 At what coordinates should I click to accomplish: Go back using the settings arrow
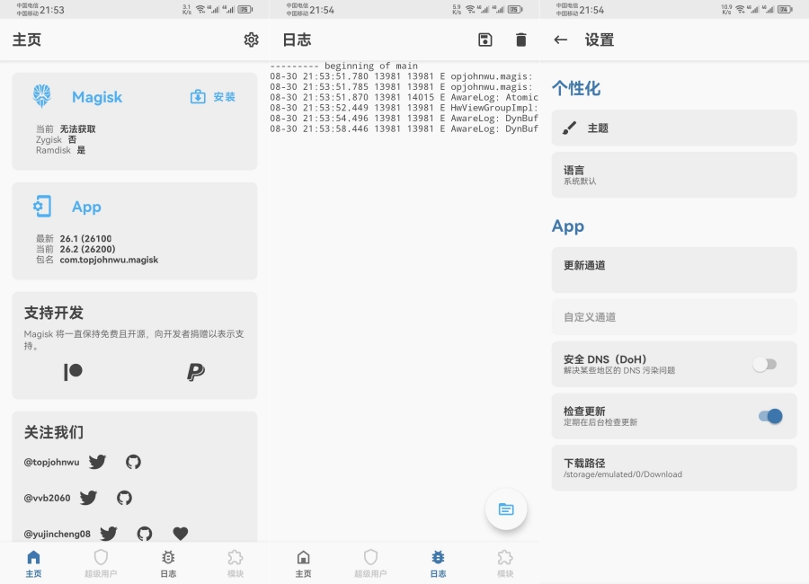pos(561,40)
